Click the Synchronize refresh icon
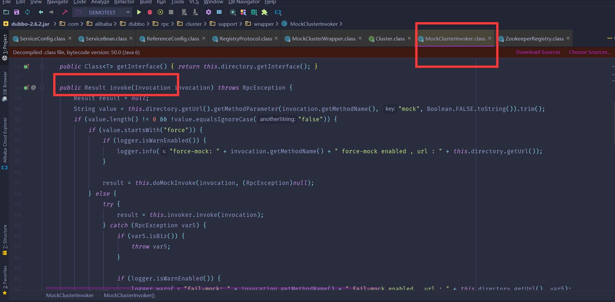The image size is (615, 302). point(27,12)
